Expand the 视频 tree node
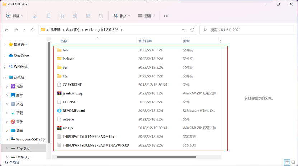This screenshot has width=298, height=166. 7,87
